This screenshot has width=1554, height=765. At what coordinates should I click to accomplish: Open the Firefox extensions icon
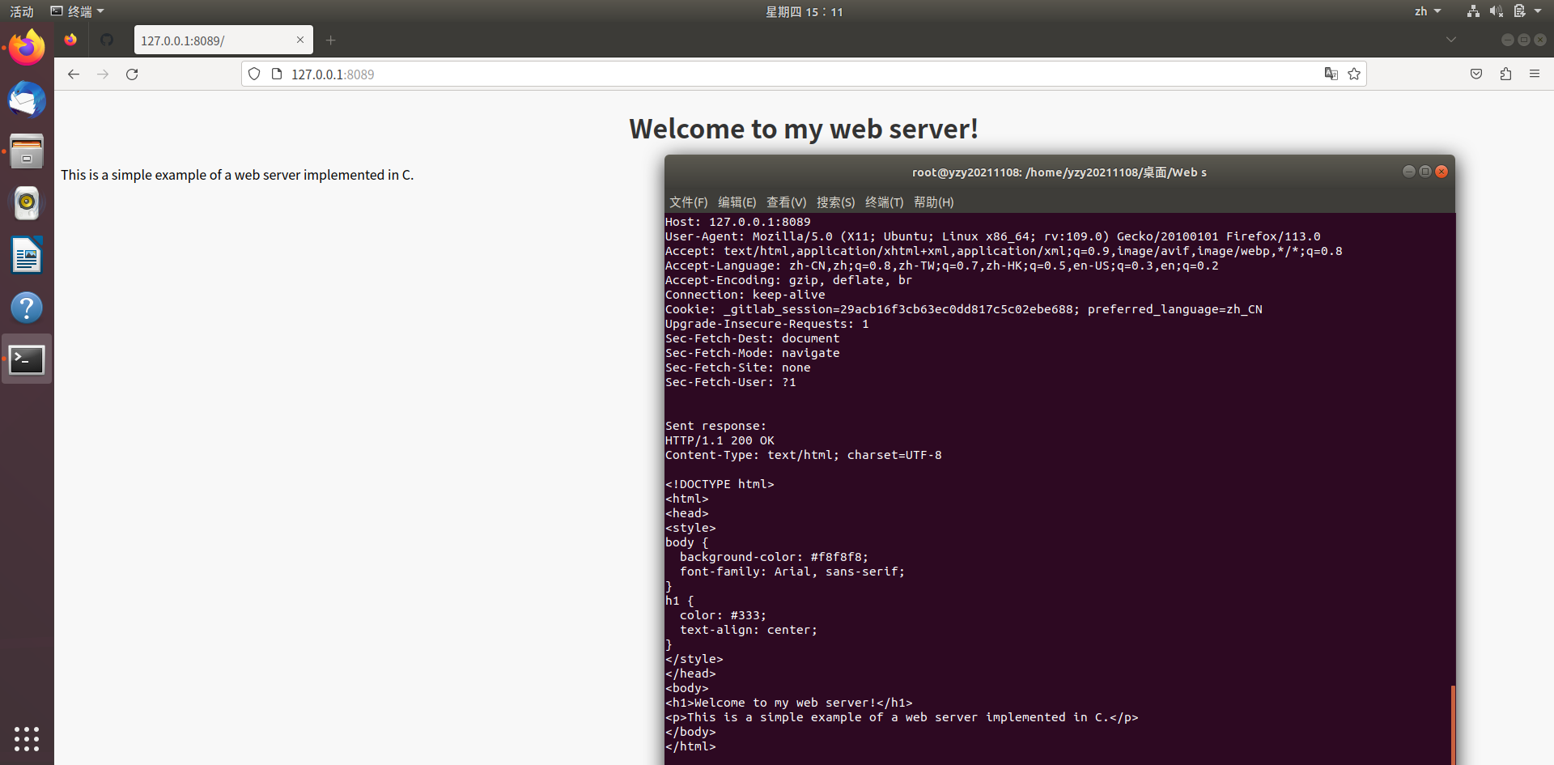1505,74
